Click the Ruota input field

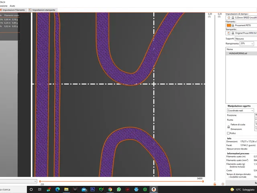(256, 120)
